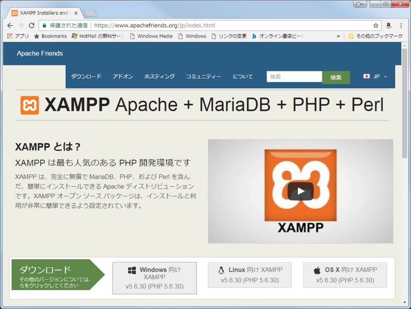411x309 pixels.
Task: Open オンライン書店 bookmark
Action: 278,36
